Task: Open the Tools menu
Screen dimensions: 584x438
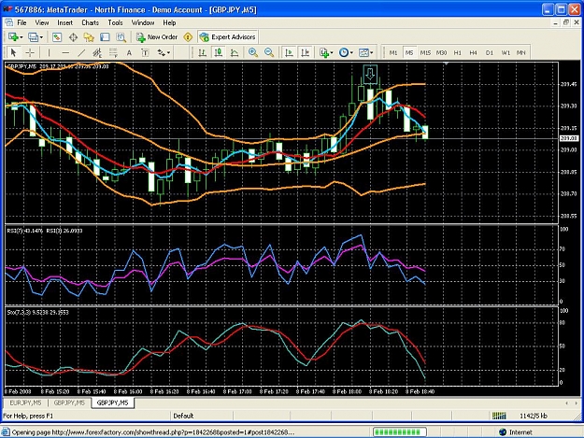Action: [x=116, y=22]
